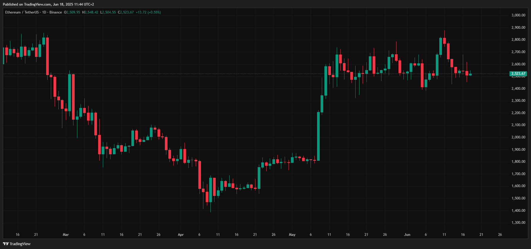Click the green 2,523.67 current price tag

tap(518, 74)
